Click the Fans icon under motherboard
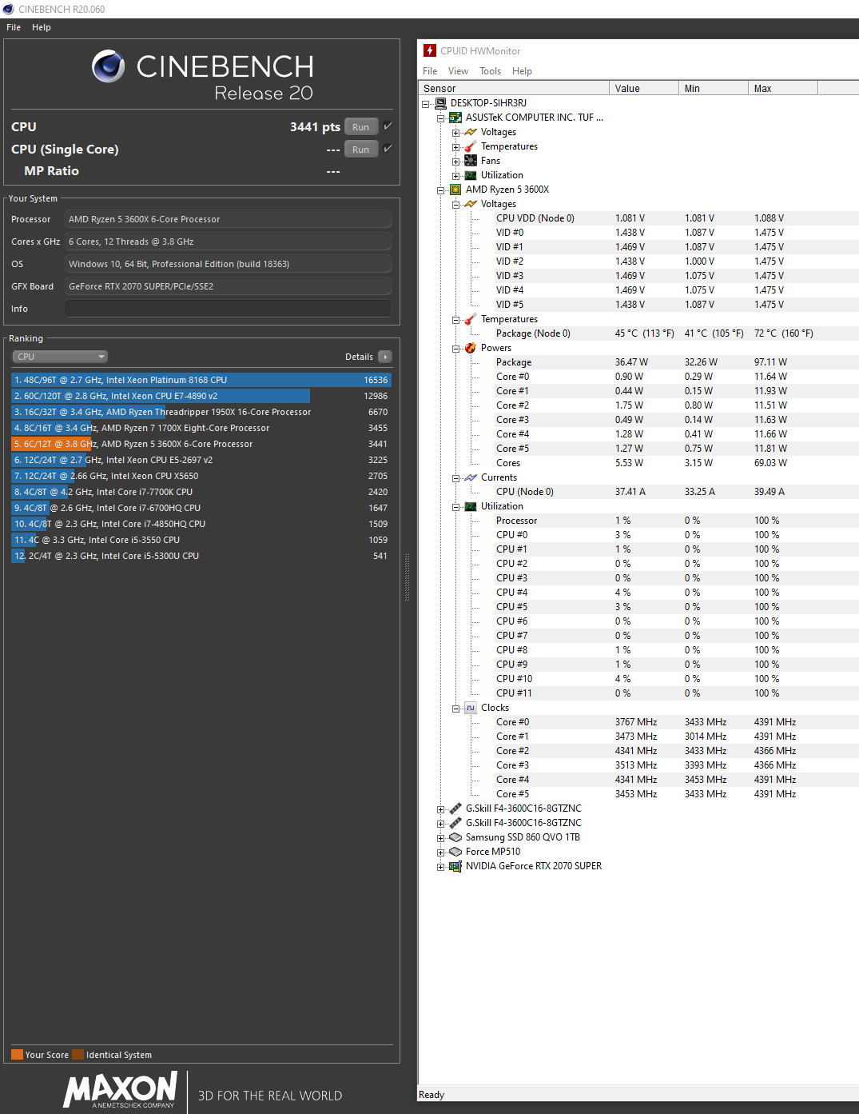This screenshot has height=1114, width=859. (471, 161)
